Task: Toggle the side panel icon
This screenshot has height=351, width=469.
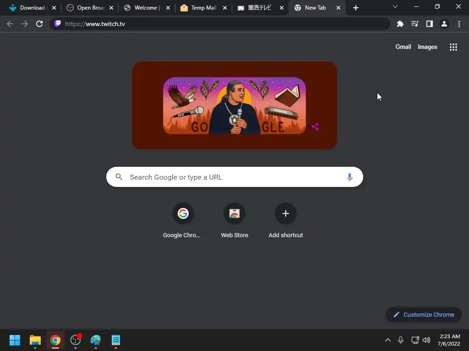Action: click(x=430, y=24)
